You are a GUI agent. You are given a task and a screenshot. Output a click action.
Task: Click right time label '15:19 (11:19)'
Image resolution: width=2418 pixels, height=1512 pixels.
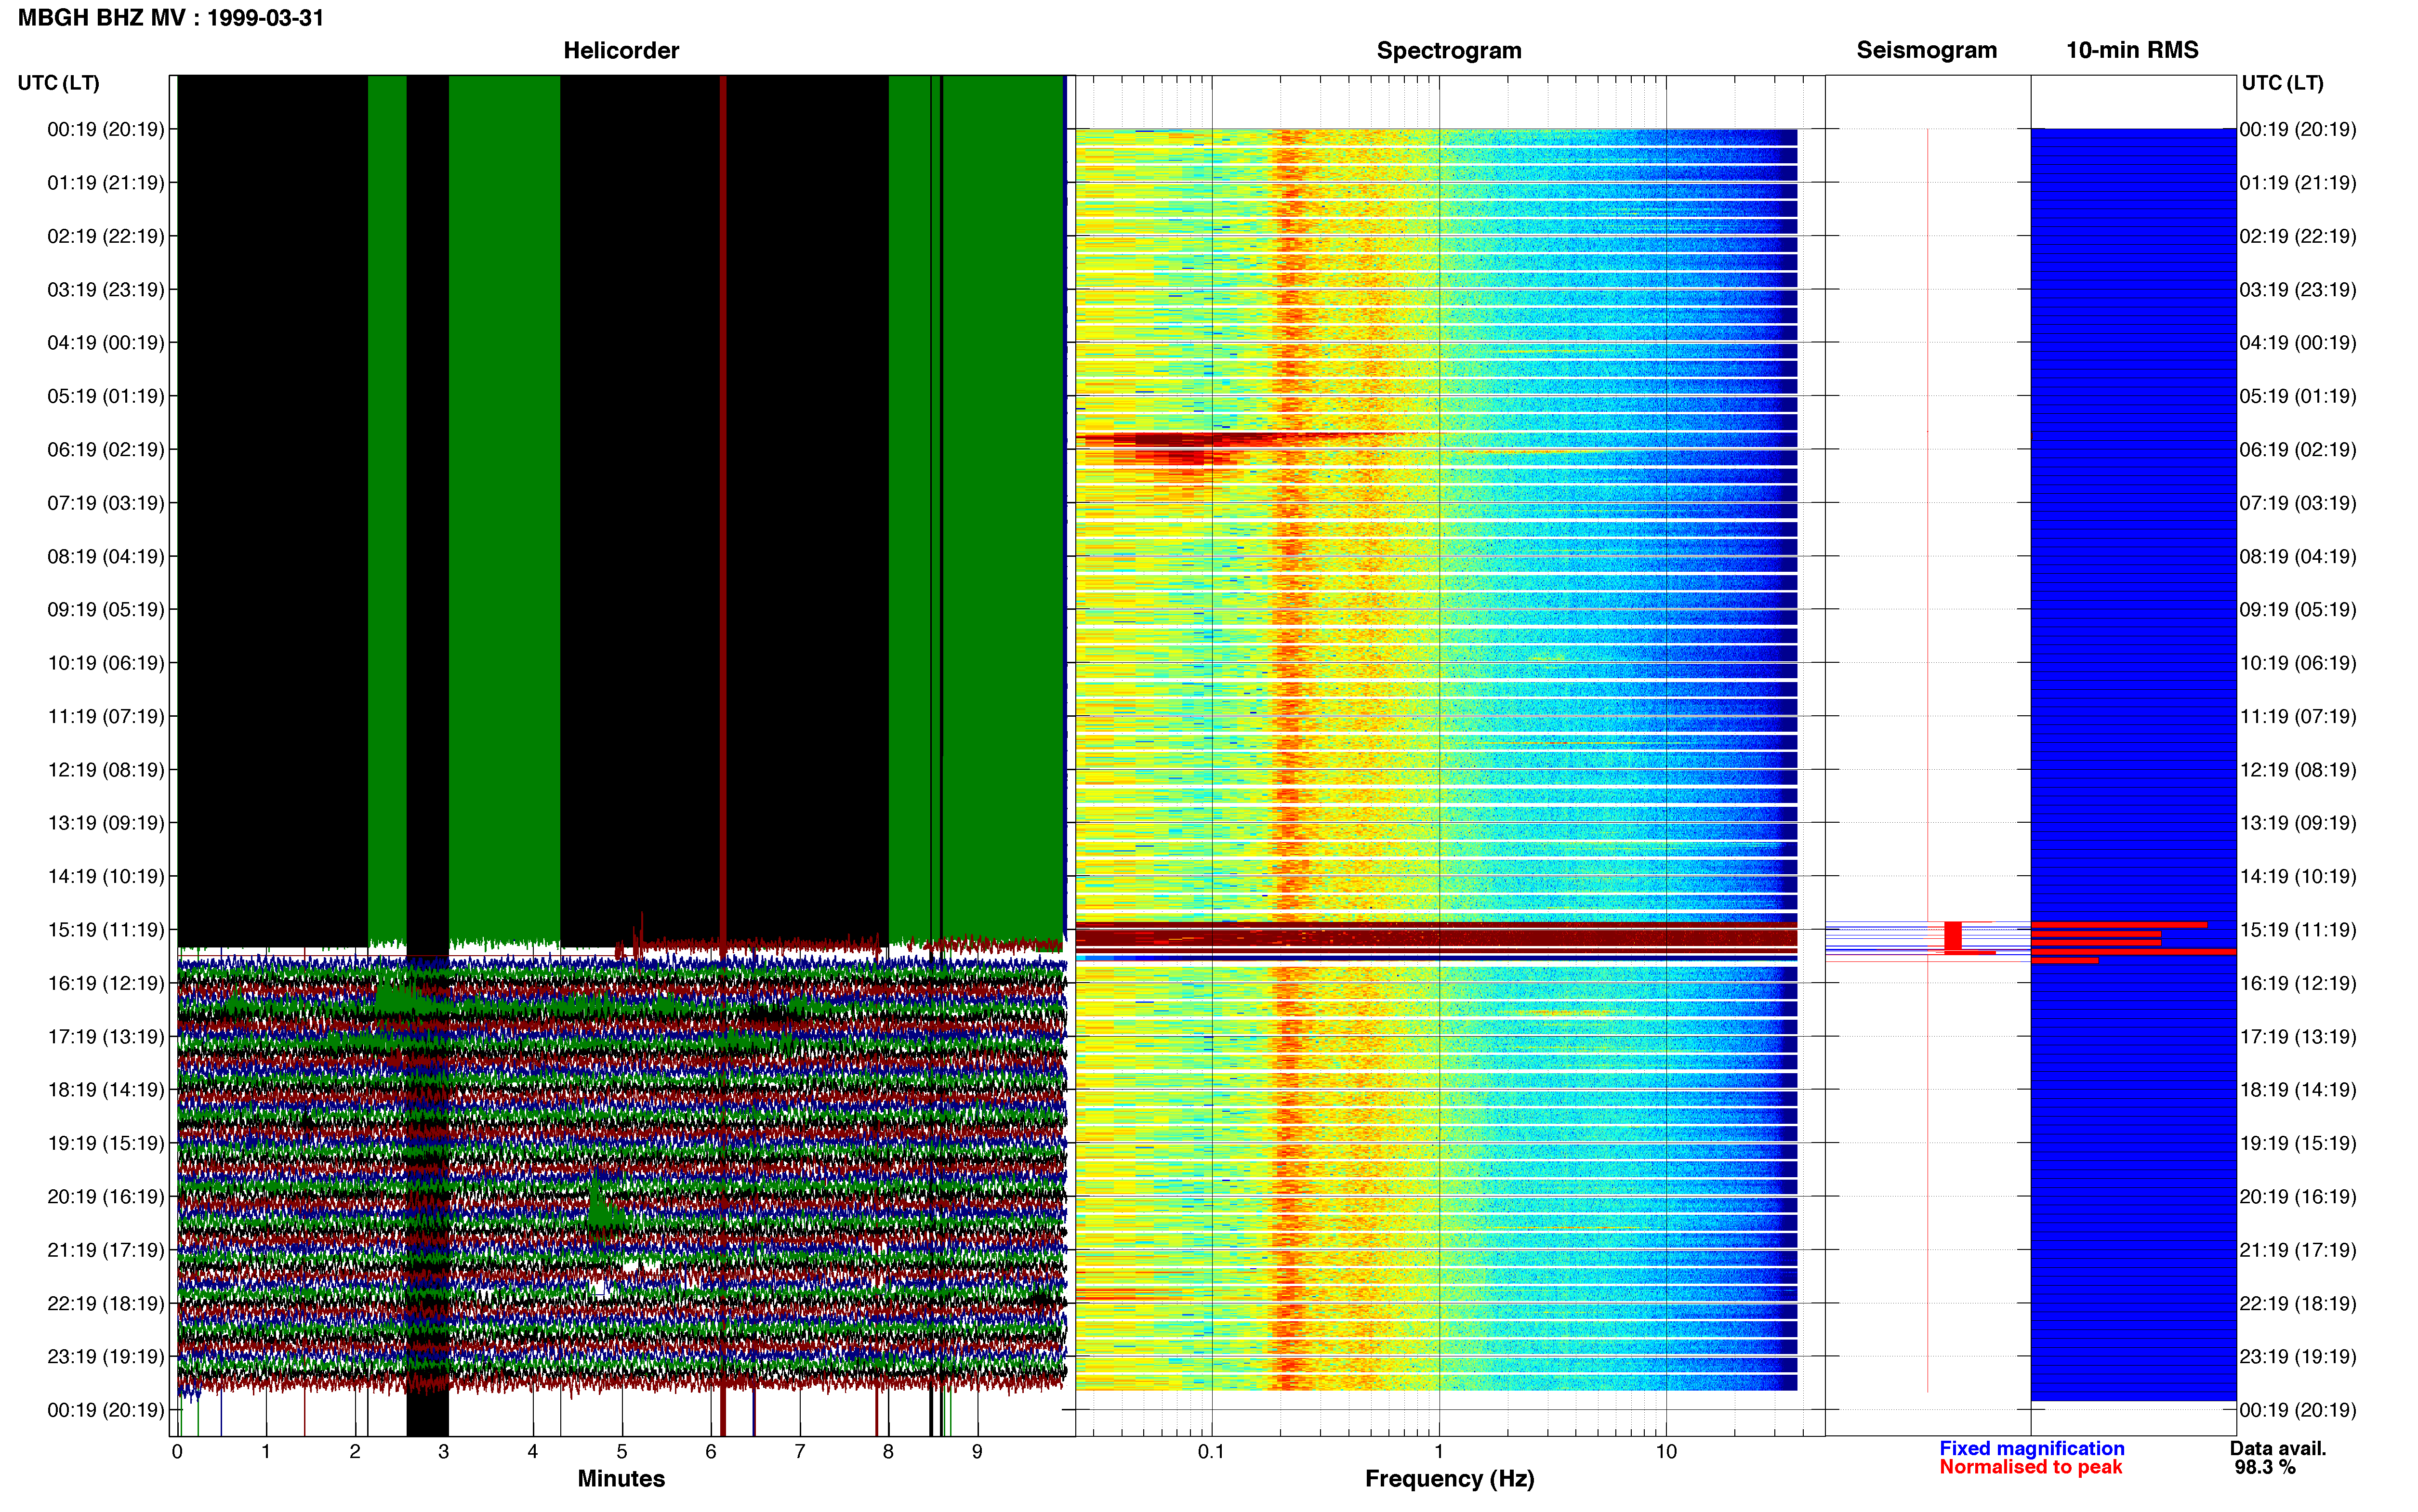pos(2298,929)
